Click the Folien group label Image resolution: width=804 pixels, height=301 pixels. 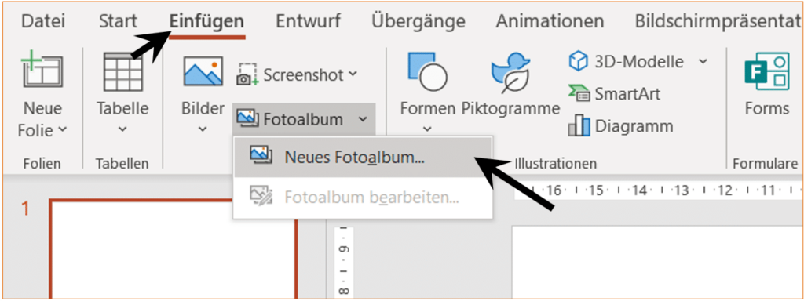(42, 163)
